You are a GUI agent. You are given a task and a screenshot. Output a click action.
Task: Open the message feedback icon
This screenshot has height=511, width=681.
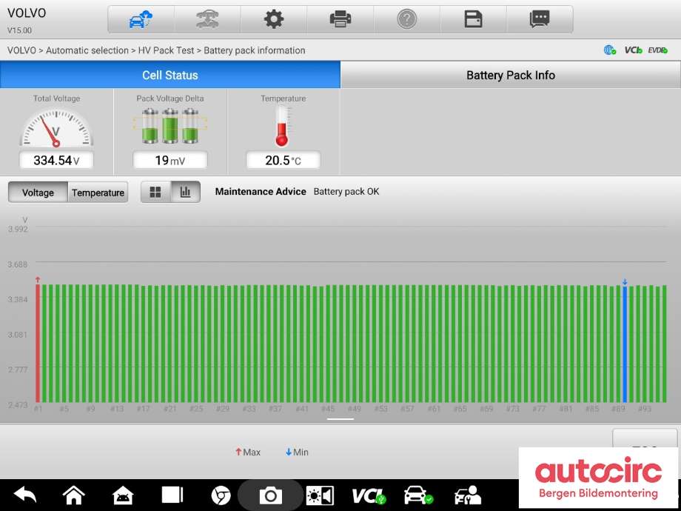point(540,19)
